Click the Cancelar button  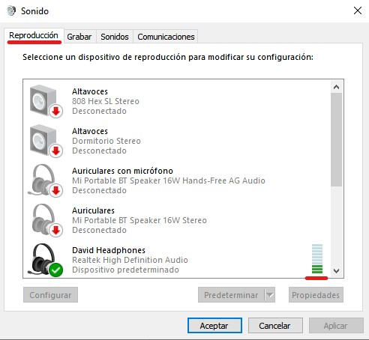click(275, 326)
